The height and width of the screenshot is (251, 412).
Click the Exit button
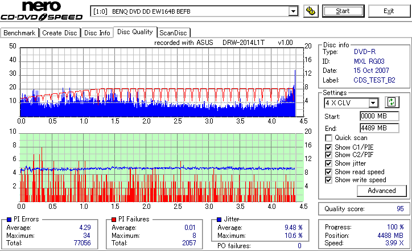coord(389,11)
